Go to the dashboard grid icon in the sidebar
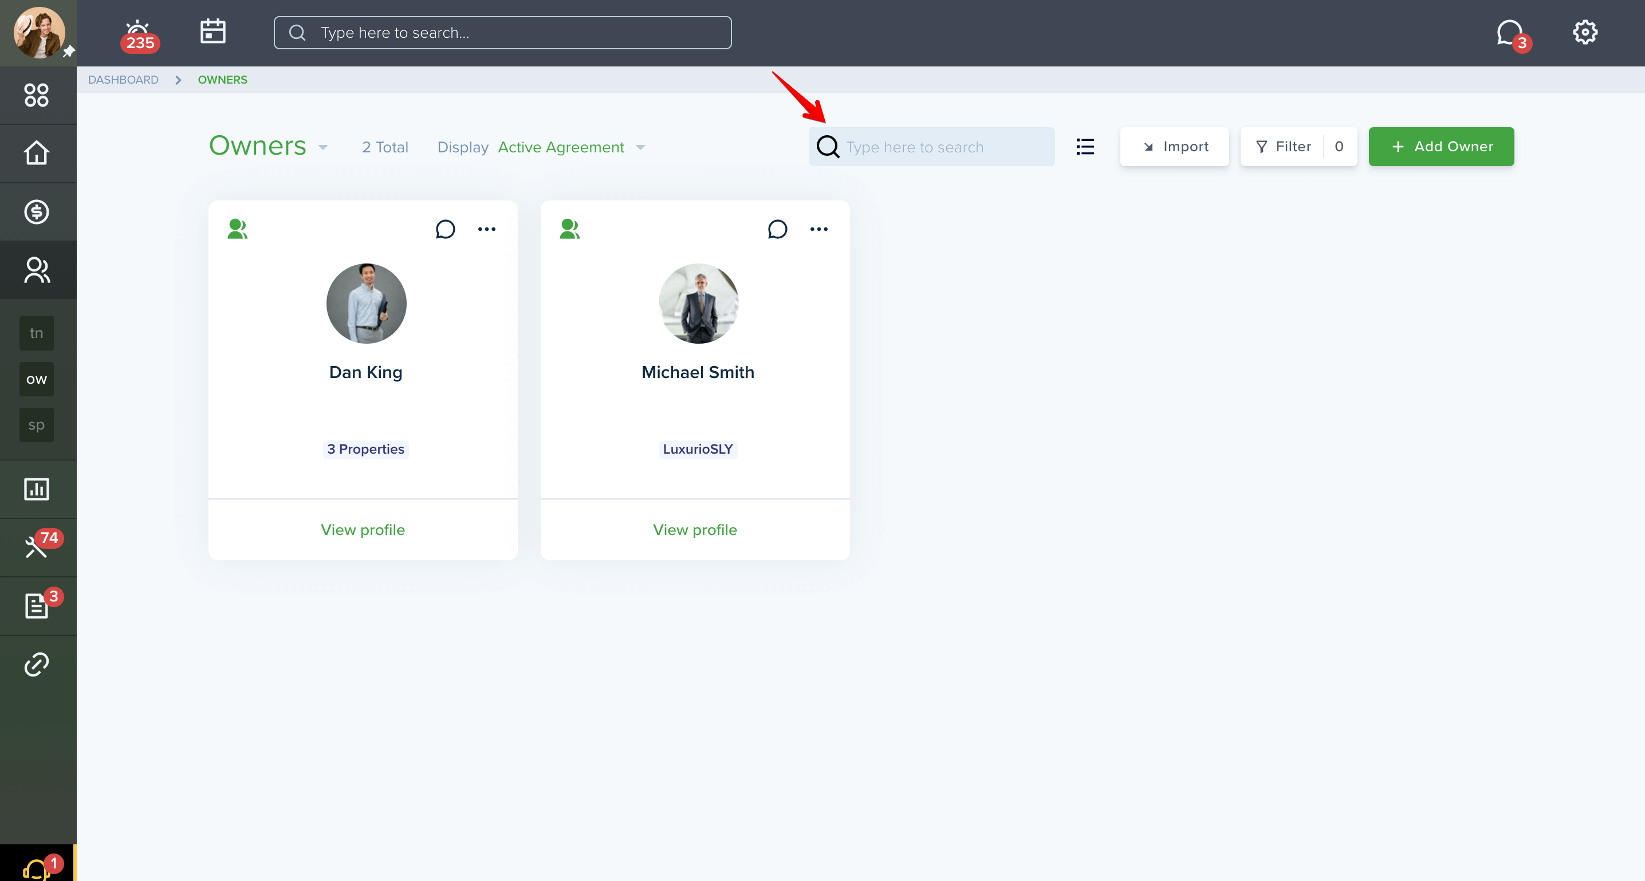Screen dimensions: 1645x881 pyautogui.click(x=37, y=95)
